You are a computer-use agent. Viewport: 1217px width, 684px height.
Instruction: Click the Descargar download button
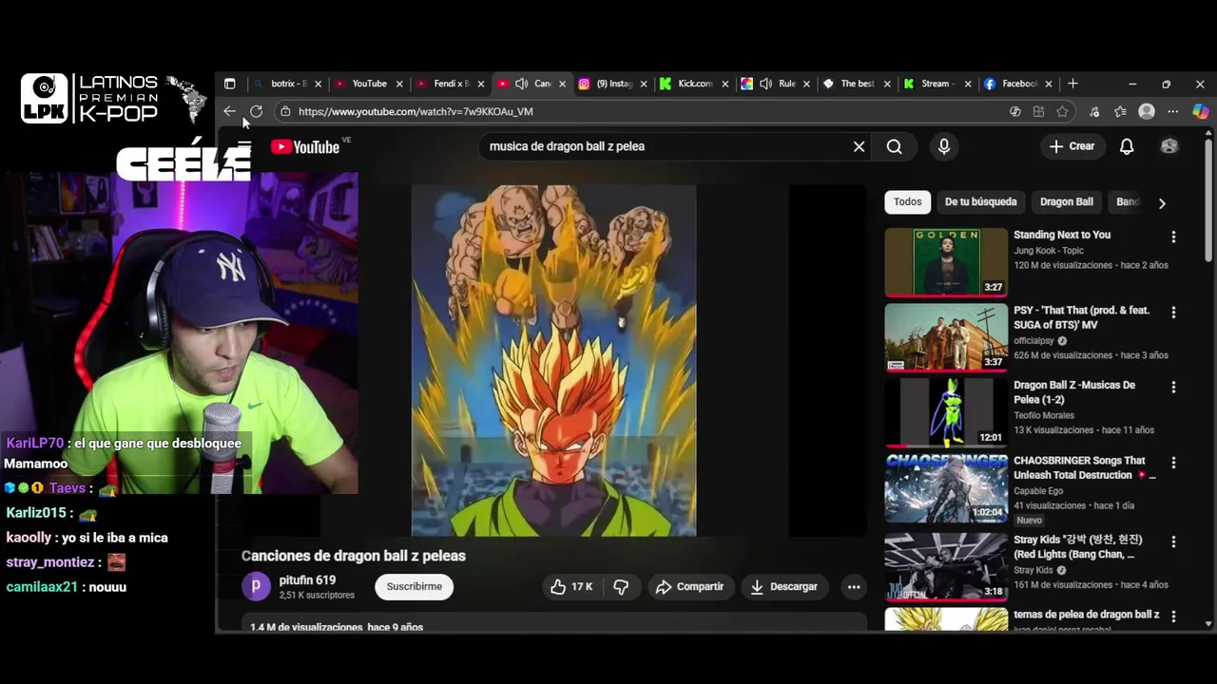(783, 586)
